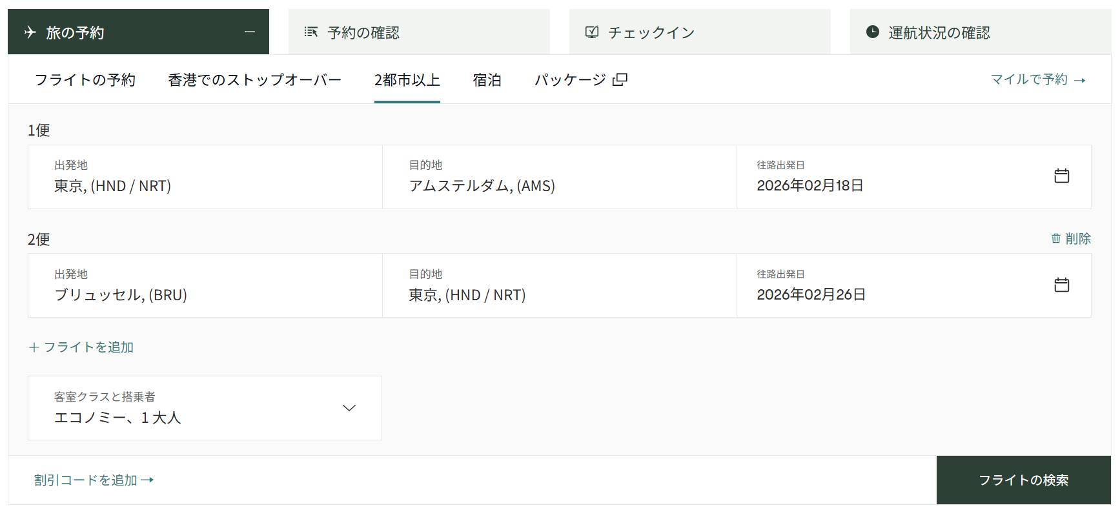This screenshot has width=1120, height=512.
Task: Click the plus icon to add a flight
Action: (34, 347)
